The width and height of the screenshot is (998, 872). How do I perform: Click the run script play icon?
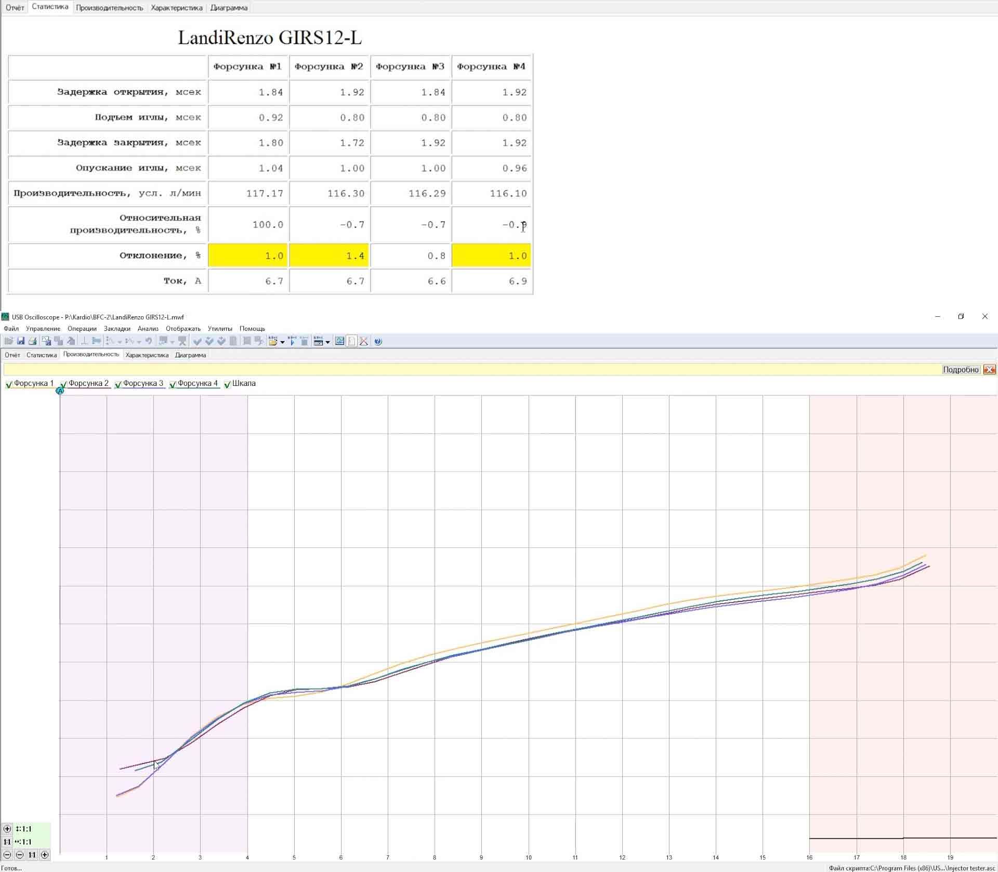coord(292,341)
